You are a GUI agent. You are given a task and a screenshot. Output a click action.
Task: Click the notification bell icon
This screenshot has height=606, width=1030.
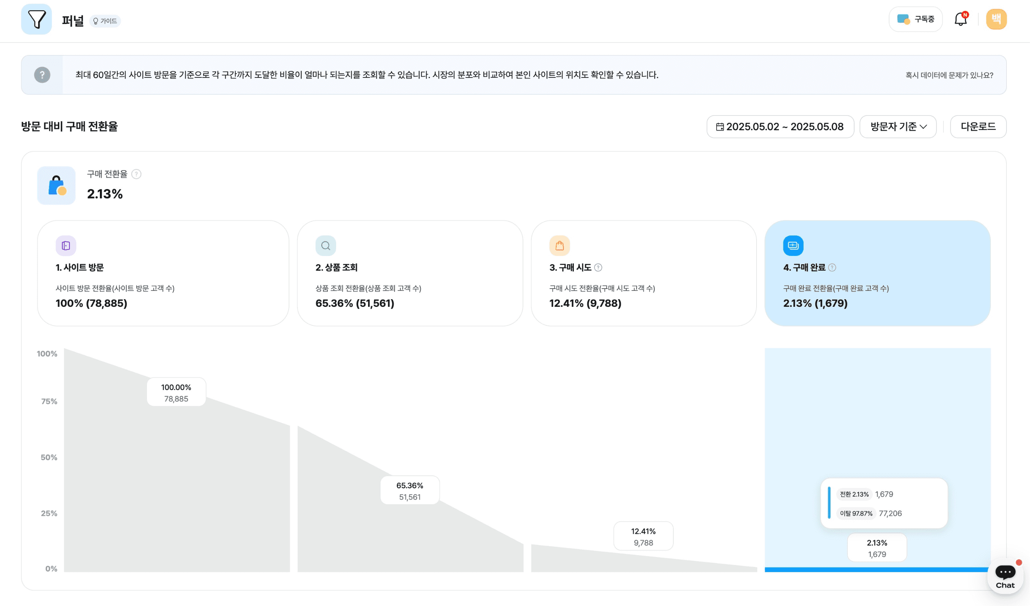[x=960, y=19]
